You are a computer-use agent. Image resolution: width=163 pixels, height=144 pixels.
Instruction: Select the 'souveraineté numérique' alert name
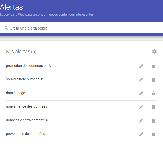coord(25,79)
